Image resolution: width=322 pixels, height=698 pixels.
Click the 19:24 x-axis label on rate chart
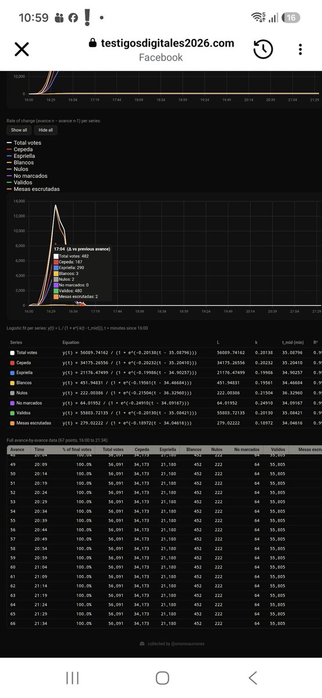click(206, 311)
